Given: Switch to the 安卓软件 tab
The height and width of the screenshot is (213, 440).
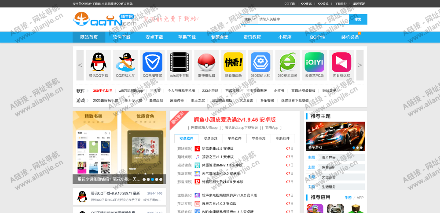Looking at the screenshot, I should point(186,138).
